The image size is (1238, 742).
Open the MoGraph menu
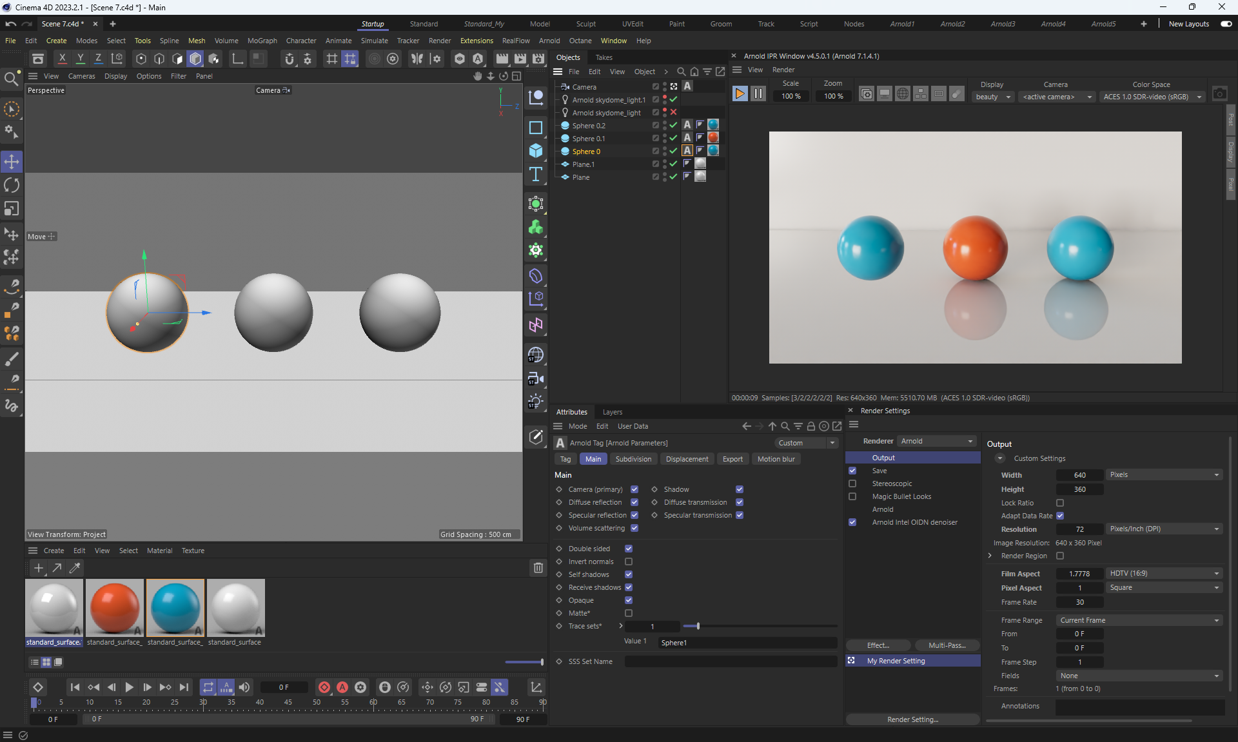point(262,41)
